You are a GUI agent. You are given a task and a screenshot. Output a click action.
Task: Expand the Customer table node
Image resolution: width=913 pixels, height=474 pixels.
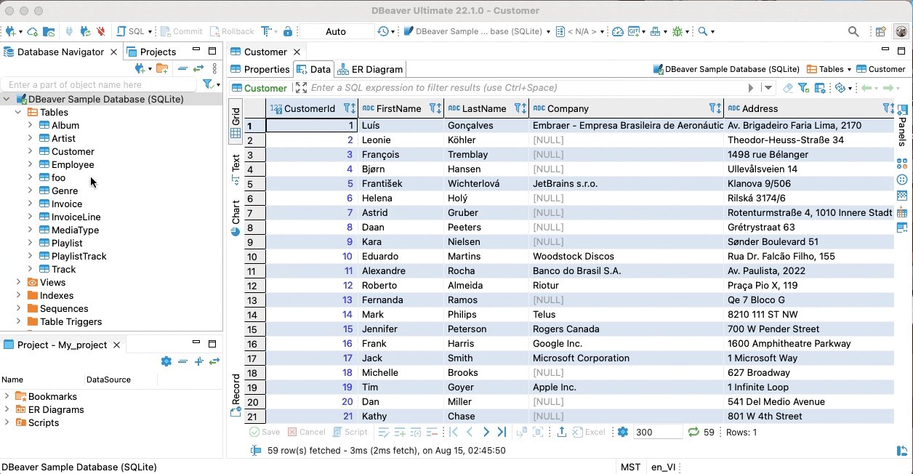point(31,151)
